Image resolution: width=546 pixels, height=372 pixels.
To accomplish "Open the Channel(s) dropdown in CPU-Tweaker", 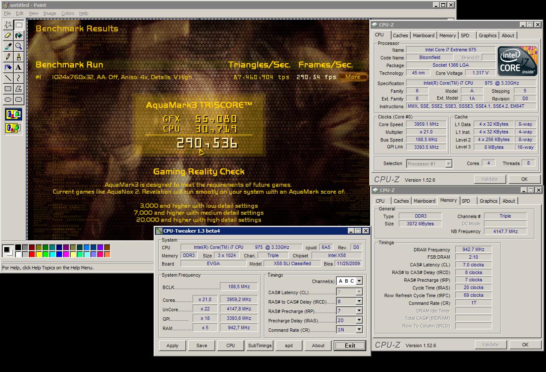I will (x=359, y=281).
